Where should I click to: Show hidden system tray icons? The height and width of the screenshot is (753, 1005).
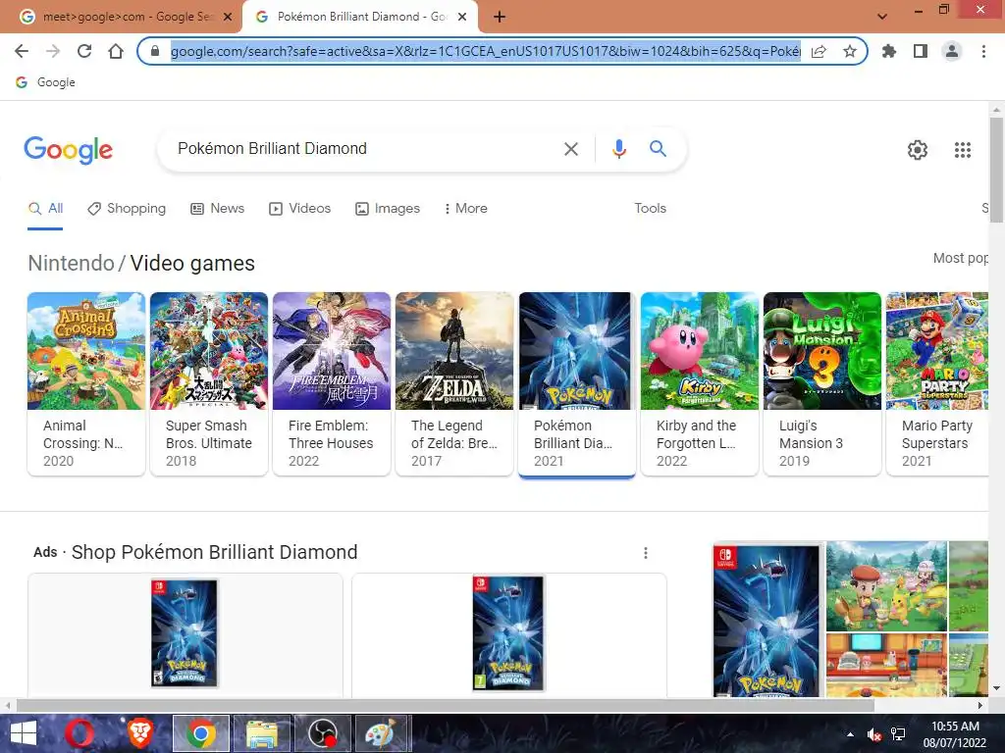coord(850,734)
